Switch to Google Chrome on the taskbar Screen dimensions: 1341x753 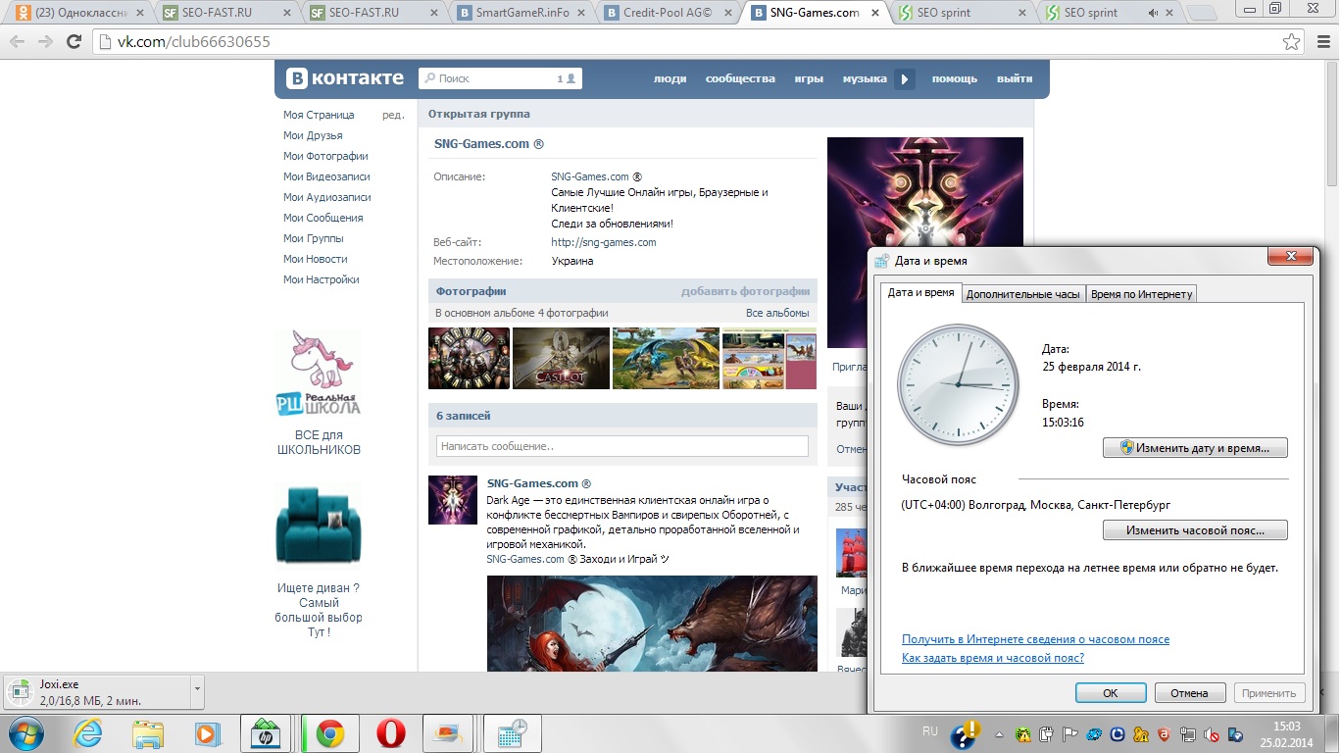click(x=328, y=733)
